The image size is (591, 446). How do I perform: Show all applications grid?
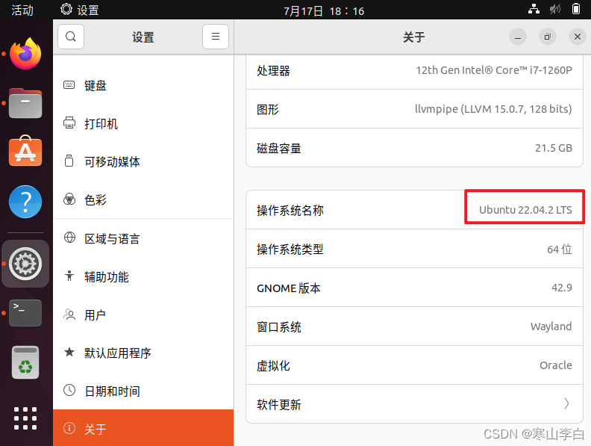point(25,418)
